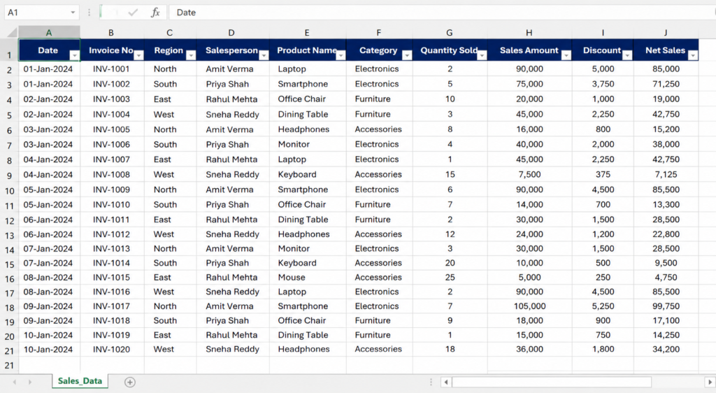Click the sheet tab scroll left arrow

tap(15, 382)
